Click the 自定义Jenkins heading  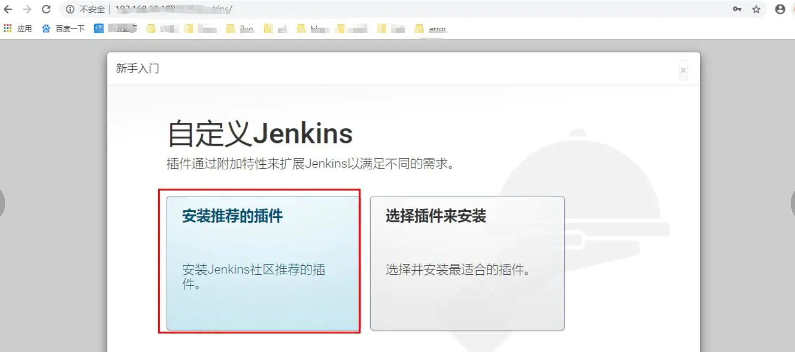coord(260,133)
